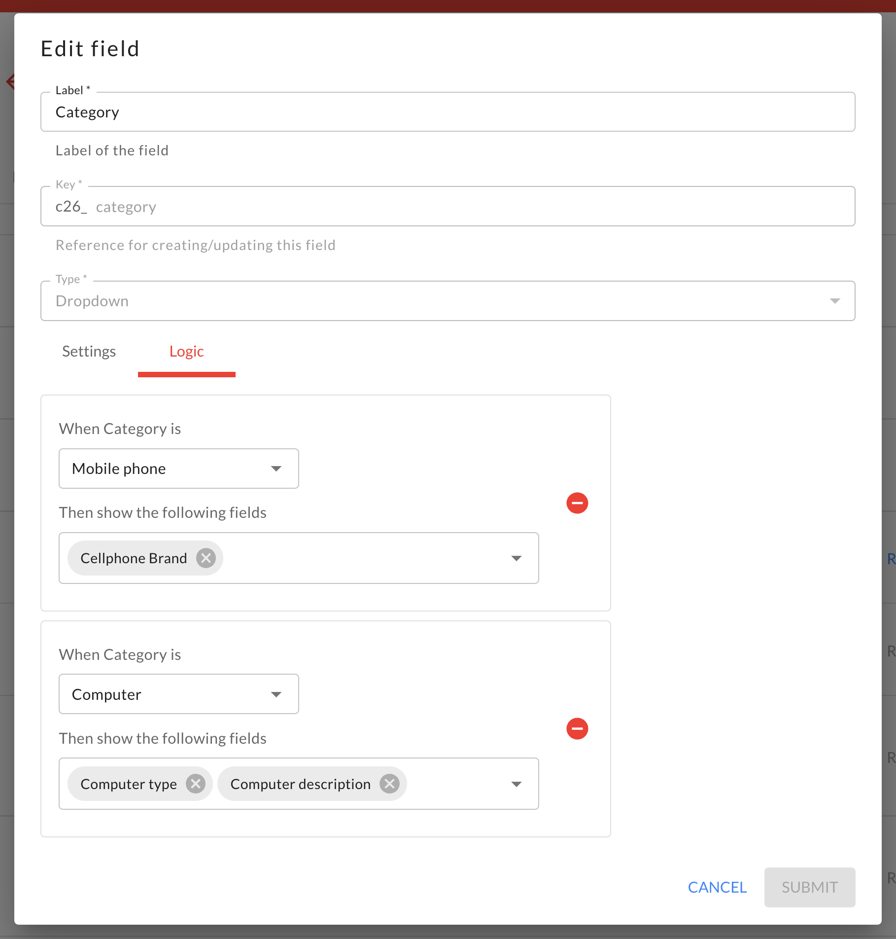Image resolution: width=896 pixels, height=939 pixels.
Task: Switch to the Settings tab
Action: [89, 352]
